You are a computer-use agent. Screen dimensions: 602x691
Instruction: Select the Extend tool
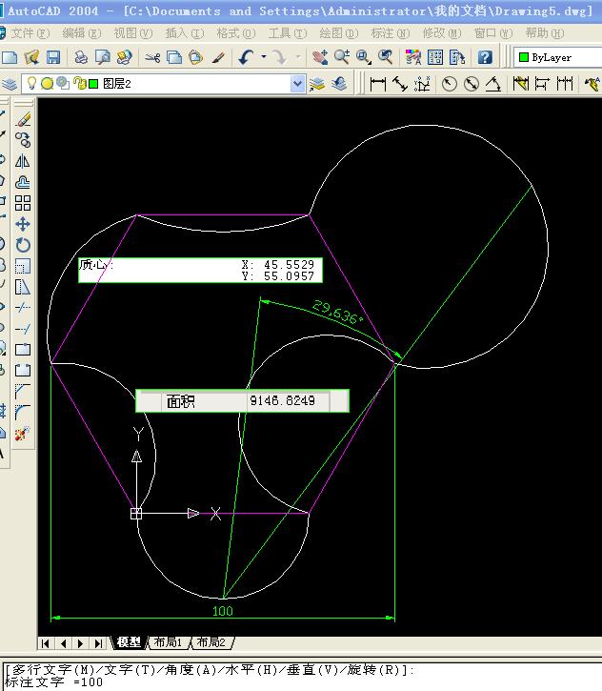23,328
